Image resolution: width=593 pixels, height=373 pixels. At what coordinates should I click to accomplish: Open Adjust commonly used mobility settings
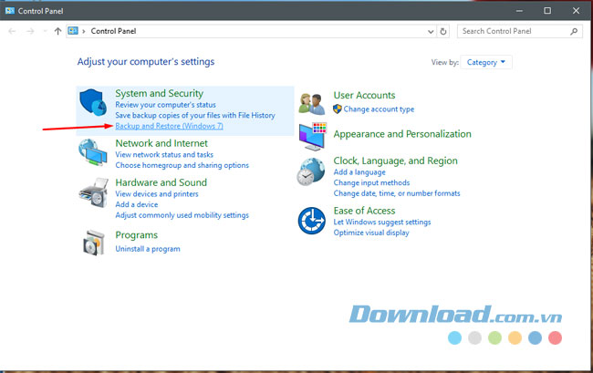click(x=182, y=215)
